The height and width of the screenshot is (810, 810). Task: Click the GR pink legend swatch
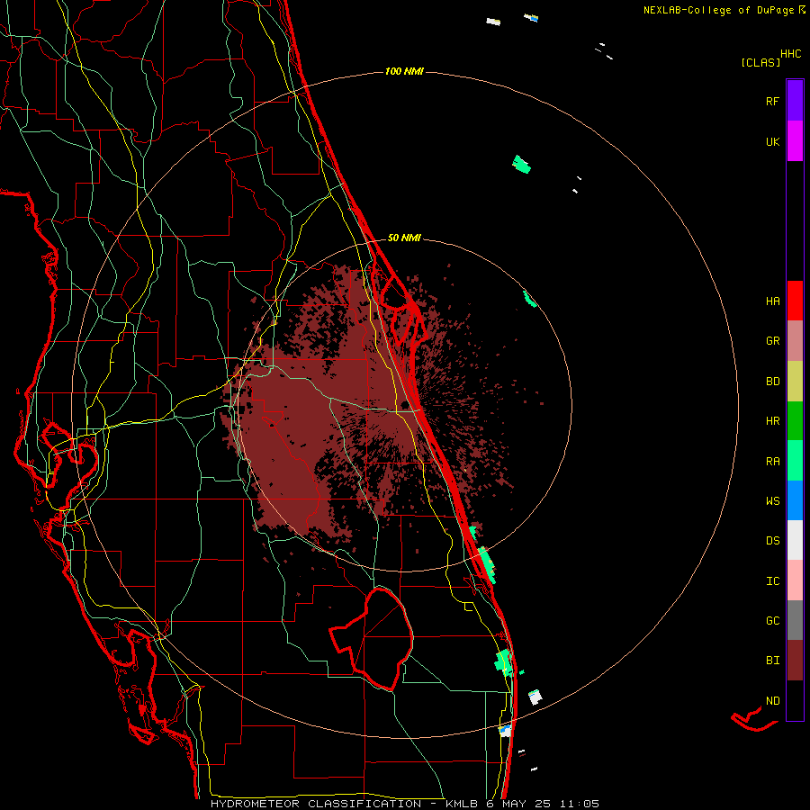coord(795,341)
